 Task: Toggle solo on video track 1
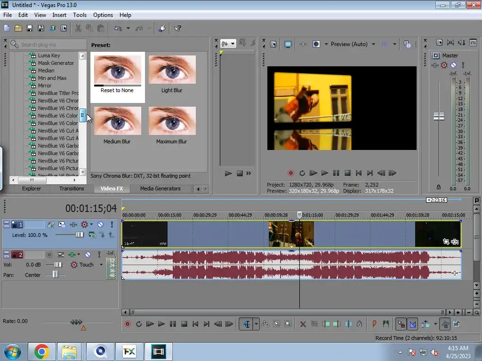pos(112,225)
